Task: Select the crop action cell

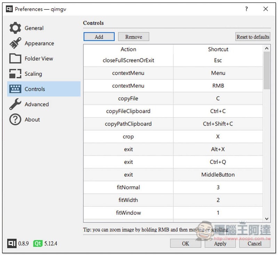Action: point(128,137)
